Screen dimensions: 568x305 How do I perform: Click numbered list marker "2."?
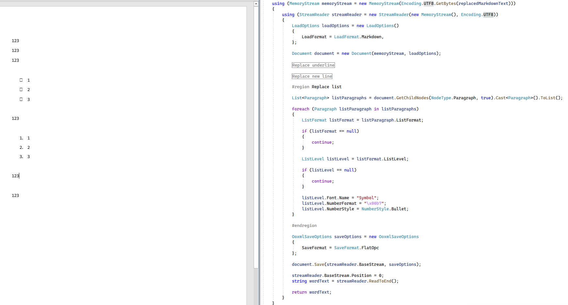point(21,148)
